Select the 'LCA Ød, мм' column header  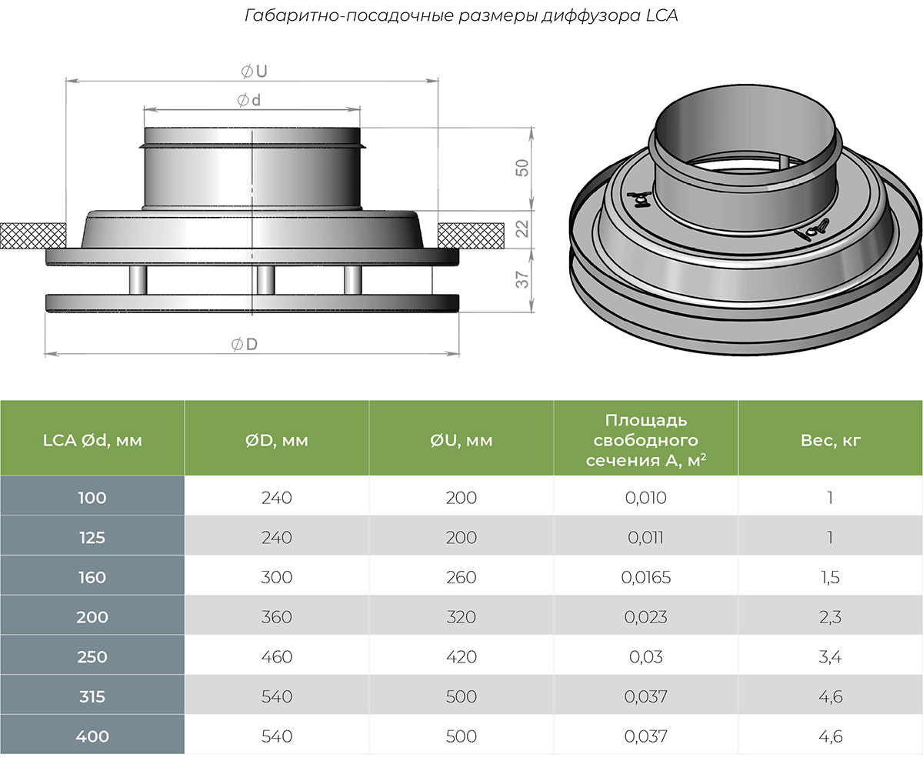point(92,440)
